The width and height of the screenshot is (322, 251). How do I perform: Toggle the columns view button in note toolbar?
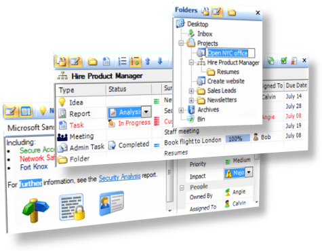pos(26,111)
